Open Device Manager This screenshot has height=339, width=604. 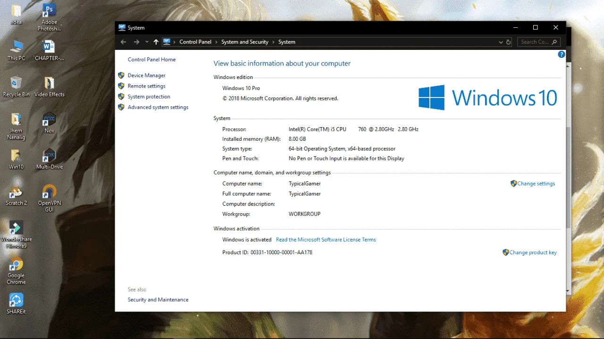click(146, 75)
